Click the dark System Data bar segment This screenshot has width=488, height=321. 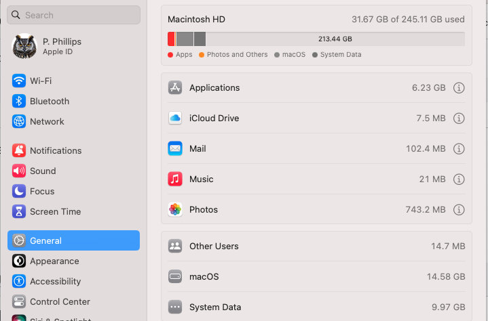[200, 39]
